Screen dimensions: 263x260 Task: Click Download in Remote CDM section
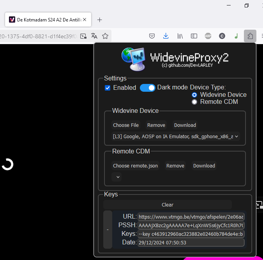(204, 166)
